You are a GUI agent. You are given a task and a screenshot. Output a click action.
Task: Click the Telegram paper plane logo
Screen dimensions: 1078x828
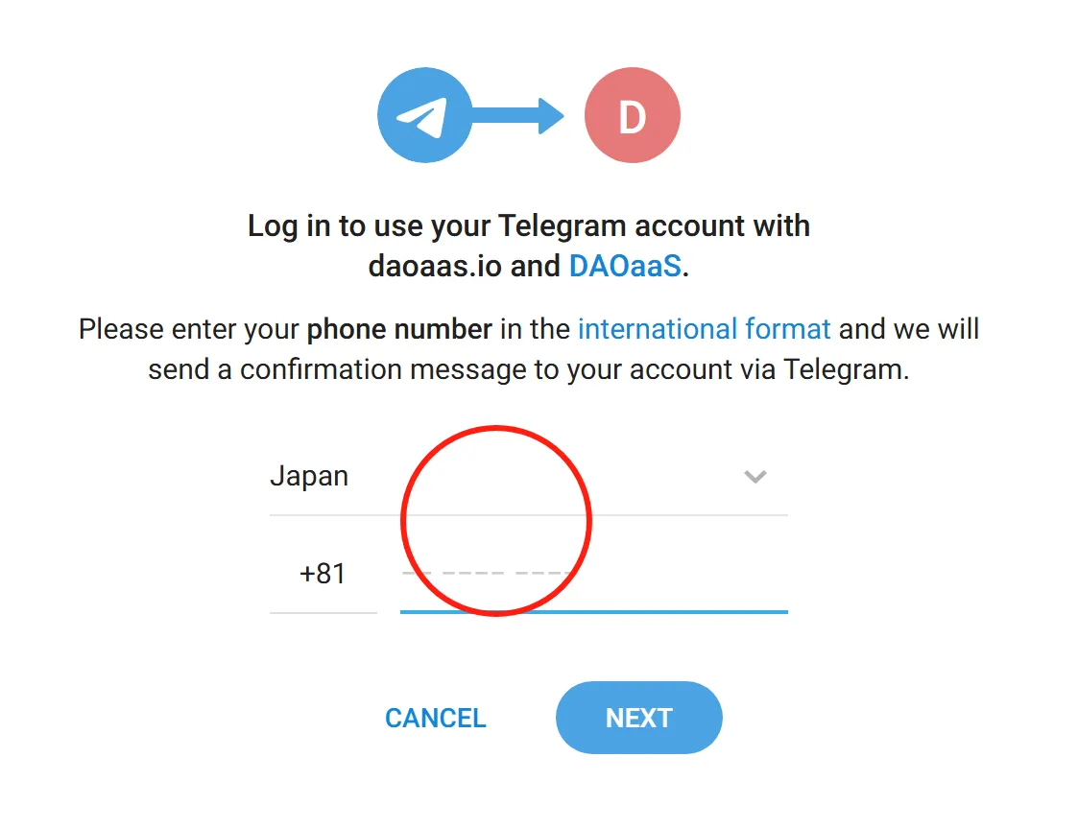tap(424, 116)
